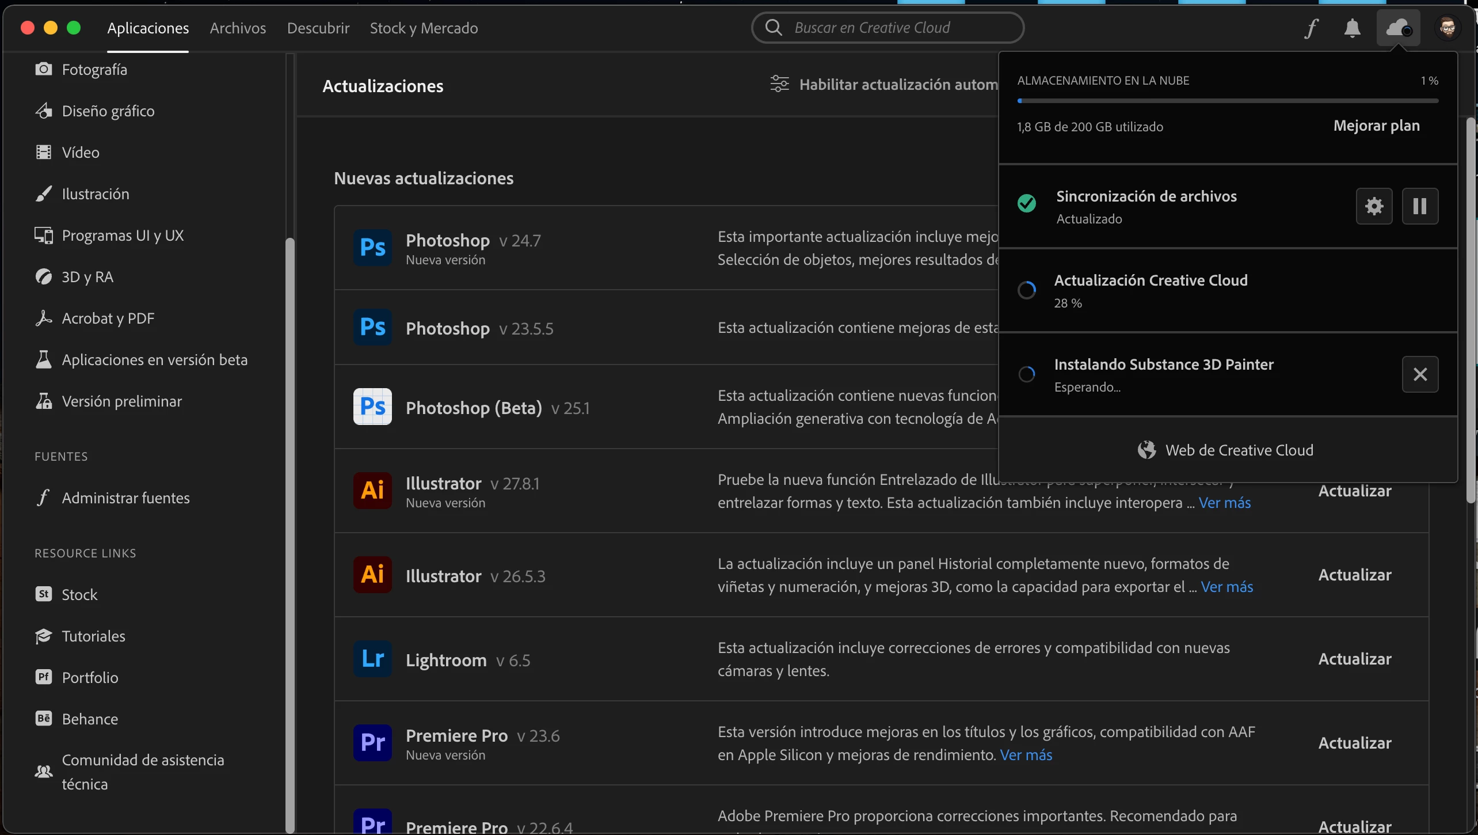Click the Creative Cloud search field
This screenshot has height=835, width=1478.
[x=887, y=28]
